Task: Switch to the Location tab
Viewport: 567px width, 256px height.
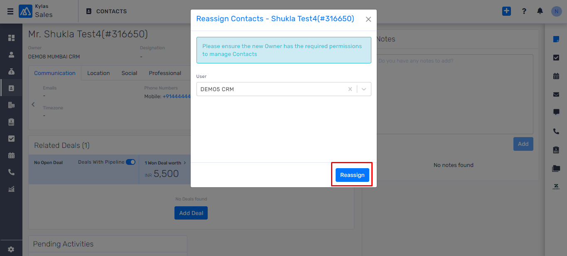Action: tap(98, 73)
